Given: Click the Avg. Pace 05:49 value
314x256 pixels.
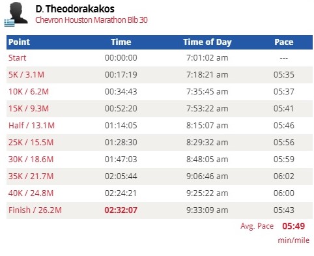Looking at the screenshot, I should (x=294, y=226).
